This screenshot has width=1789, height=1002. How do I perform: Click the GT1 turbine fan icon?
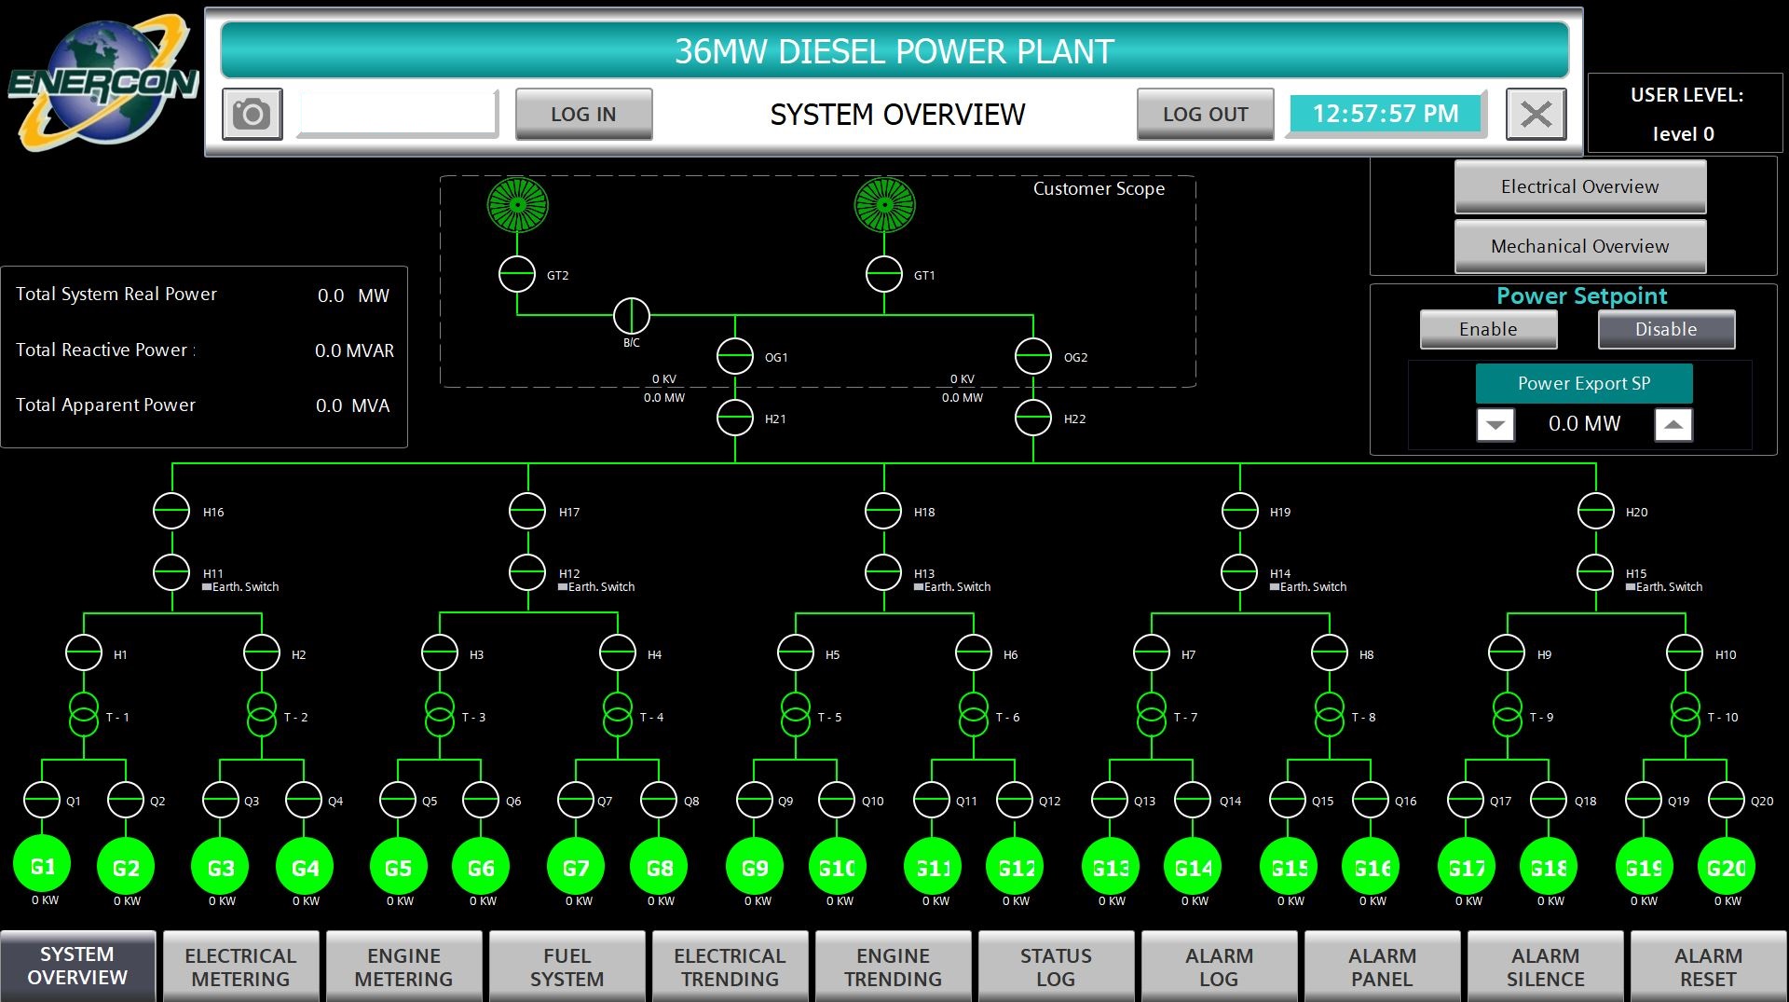click(x=885, y=205)
